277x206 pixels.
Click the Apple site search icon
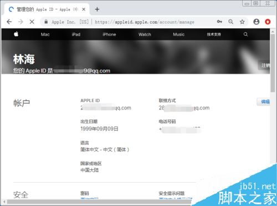click(x=245, y=34)
